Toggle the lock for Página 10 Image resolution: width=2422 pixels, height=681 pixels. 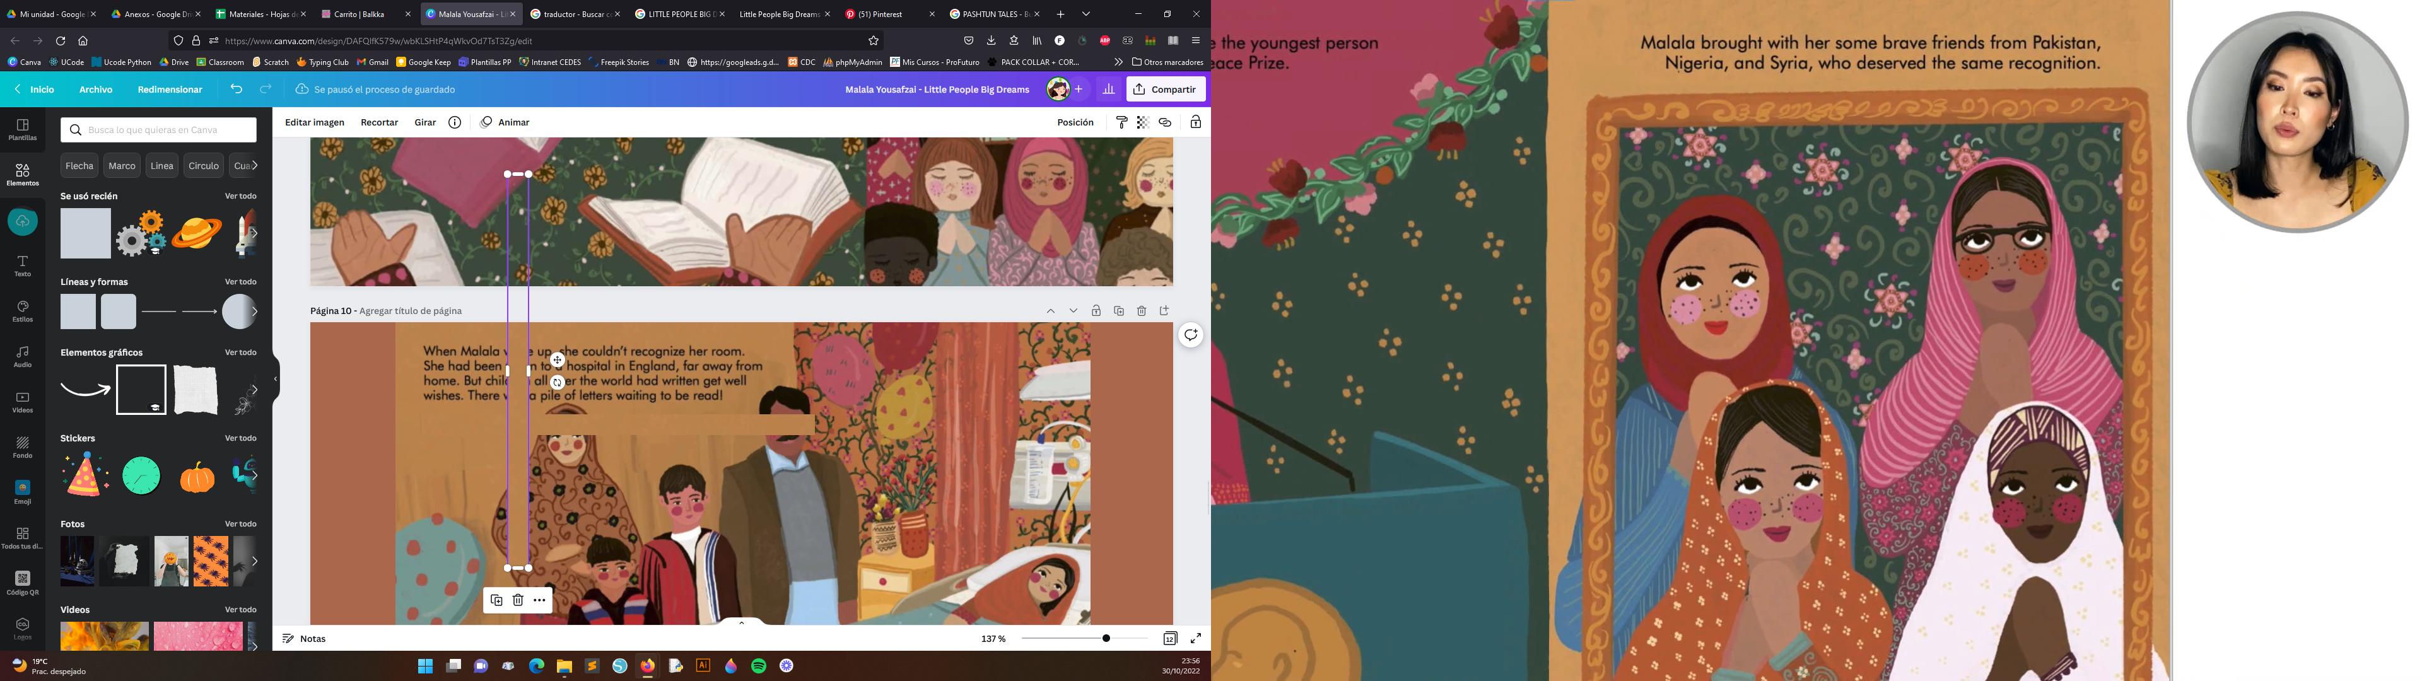1096,310
